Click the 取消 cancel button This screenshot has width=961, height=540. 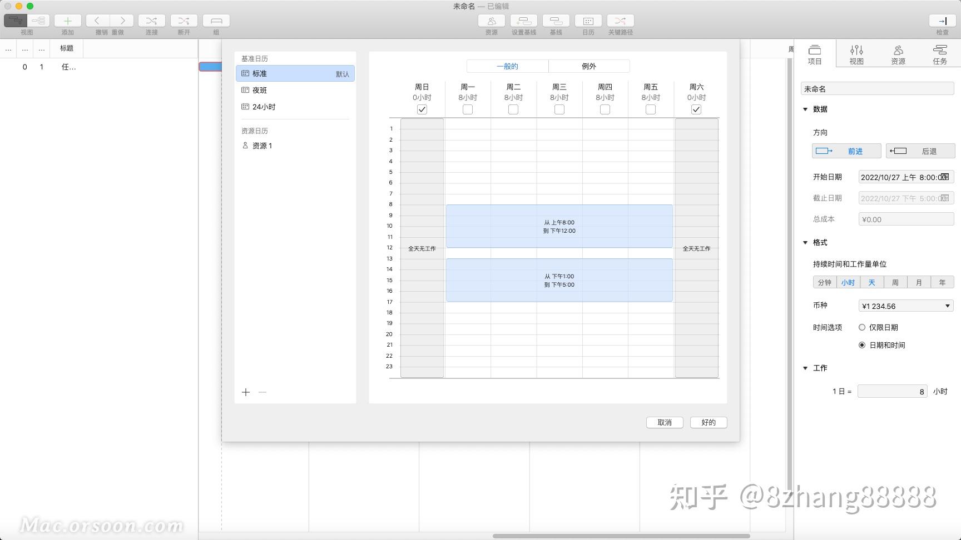[665, 422]
